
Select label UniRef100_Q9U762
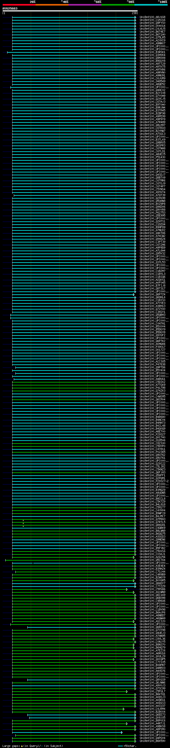(x=152, y=455)
